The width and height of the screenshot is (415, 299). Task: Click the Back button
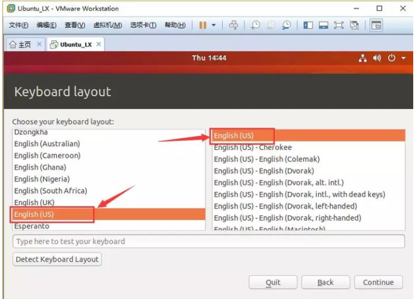(x=325, y=282)
